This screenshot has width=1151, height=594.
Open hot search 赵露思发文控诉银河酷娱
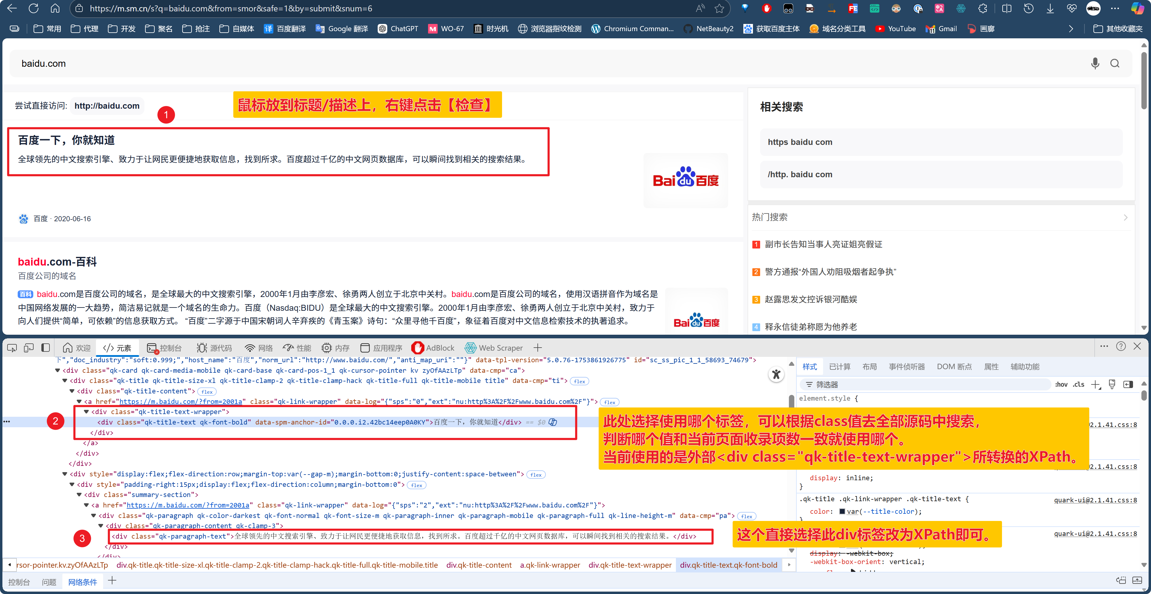[811, 299]
